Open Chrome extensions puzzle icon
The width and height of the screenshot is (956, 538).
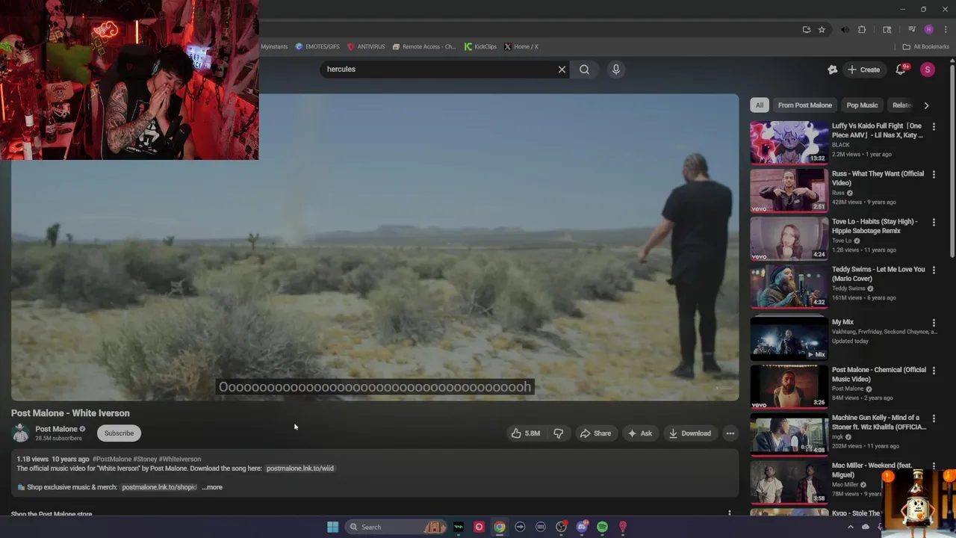click(862, 30)
